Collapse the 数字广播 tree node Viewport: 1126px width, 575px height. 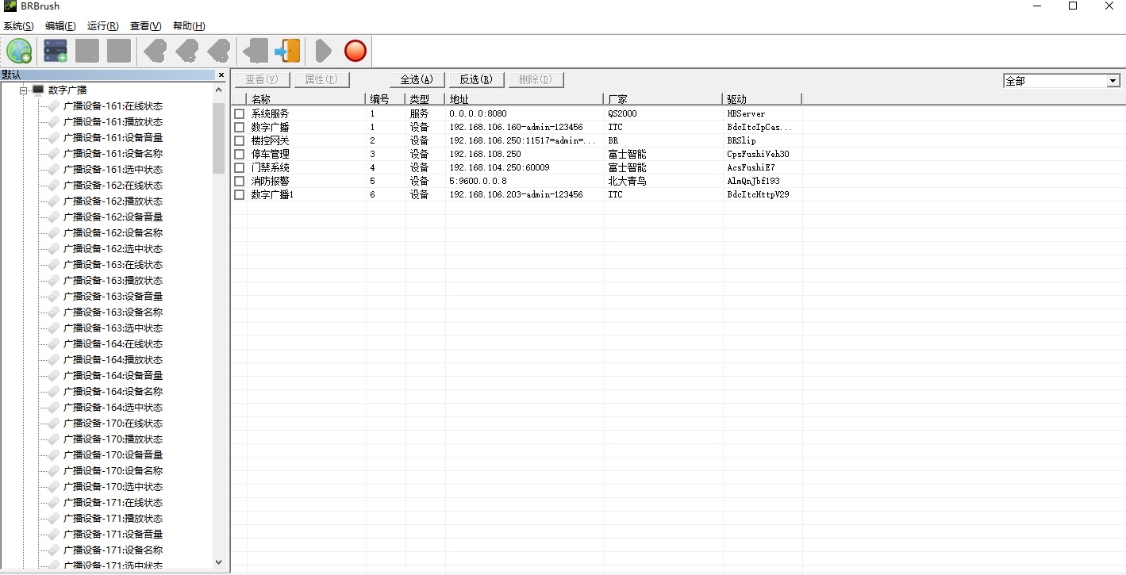(24, 90)
